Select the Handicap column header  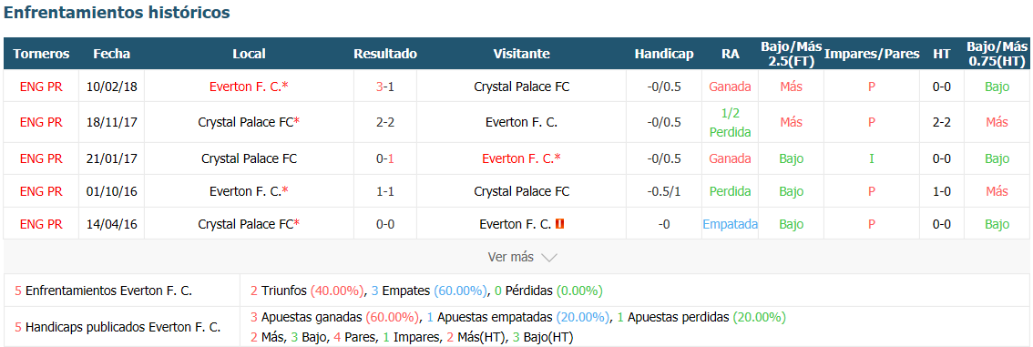click(x=664, y=54)
